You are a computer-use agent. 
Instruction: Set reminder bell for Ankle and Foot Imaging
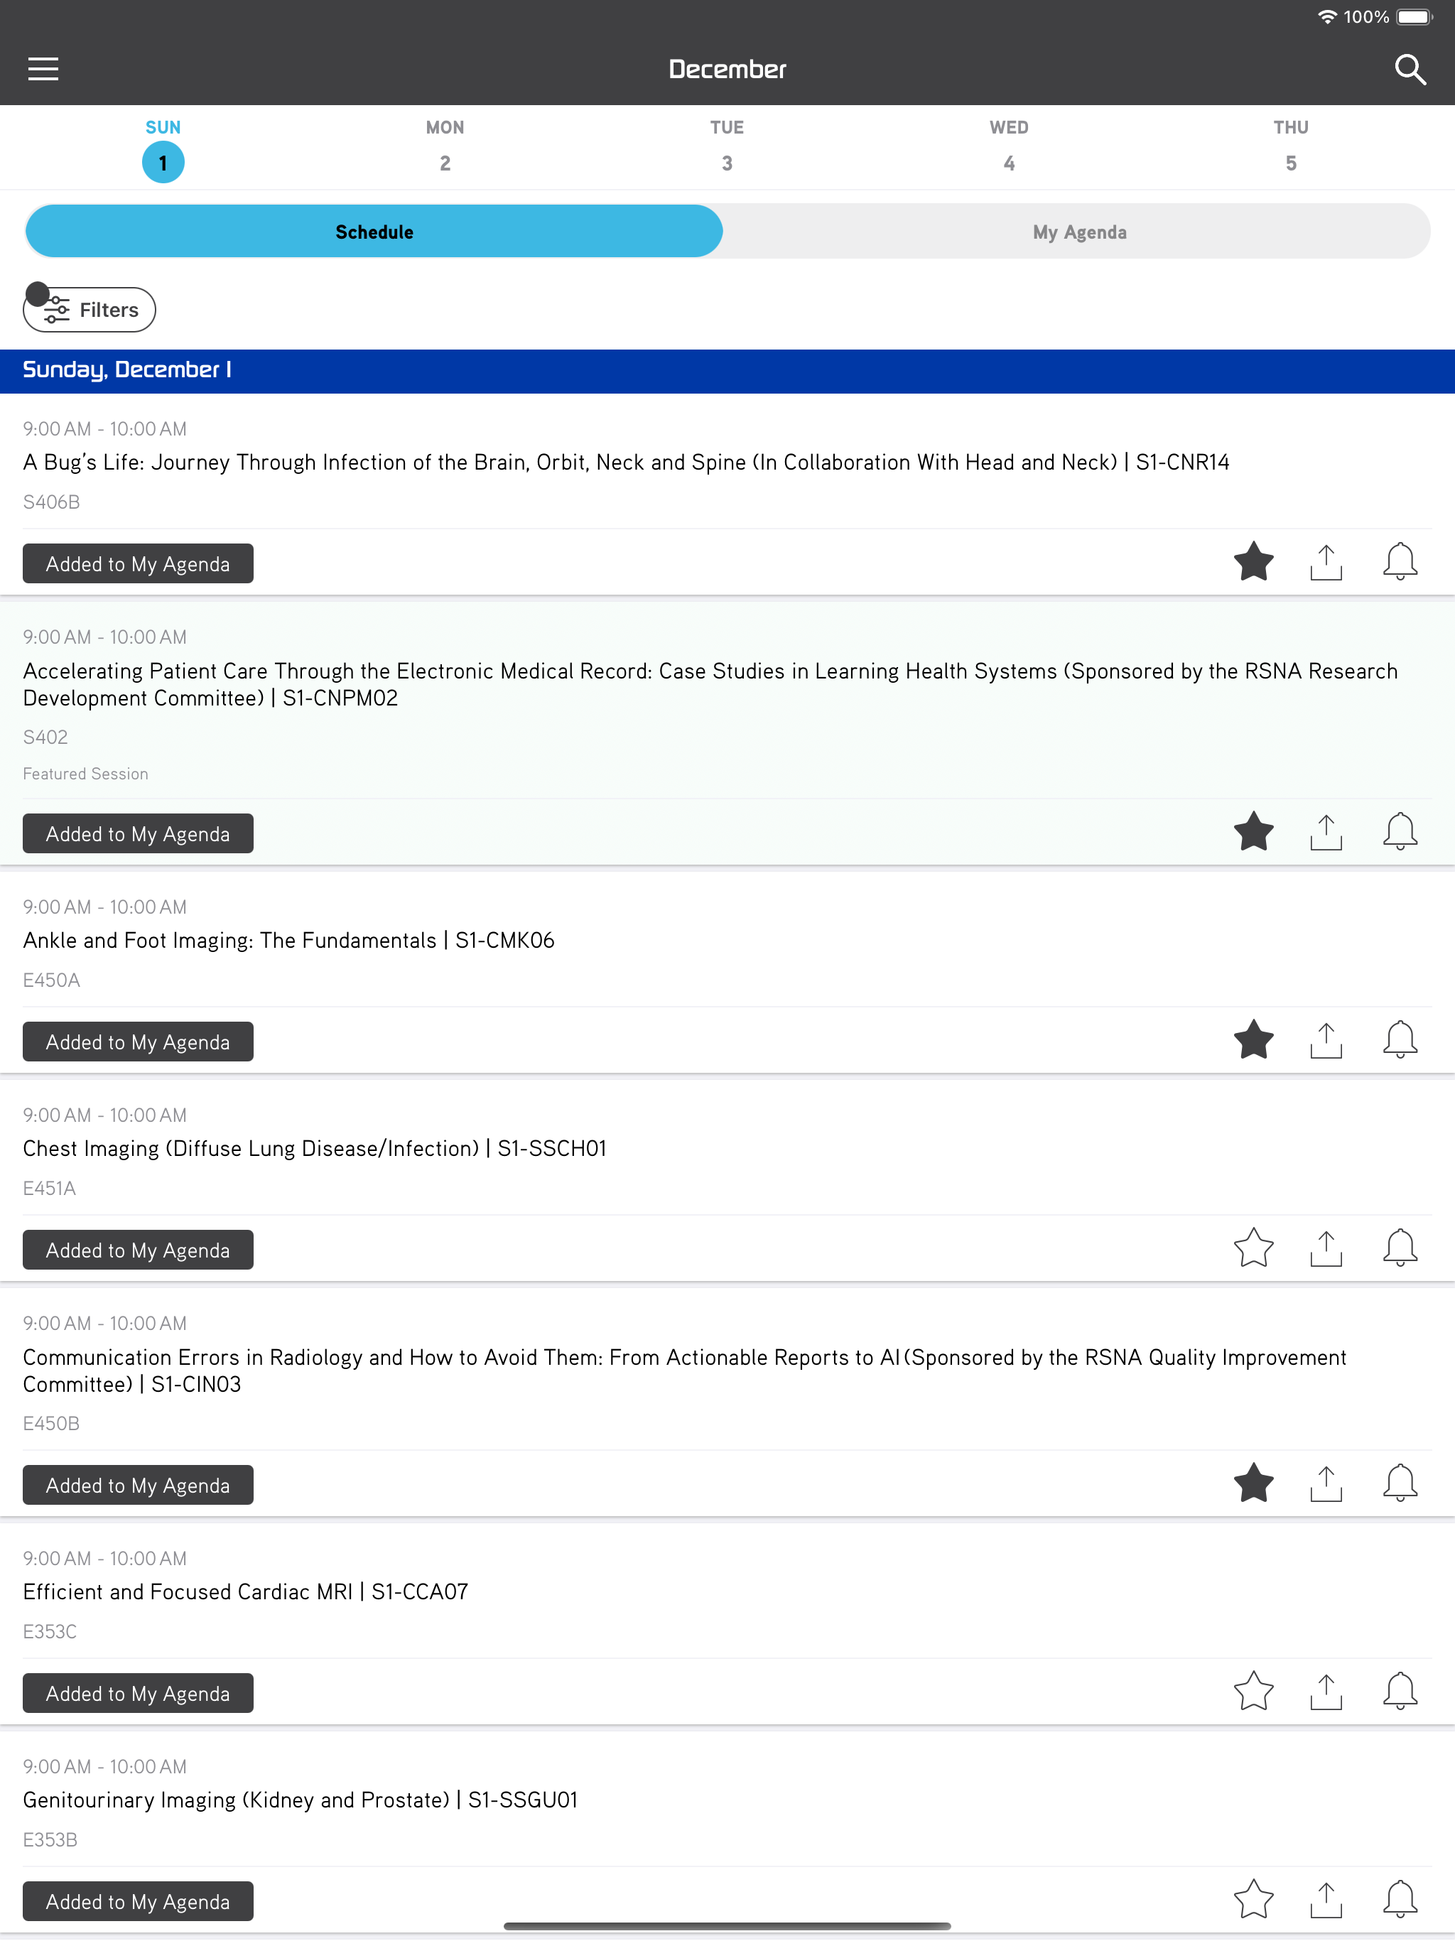[1400, 1041]
